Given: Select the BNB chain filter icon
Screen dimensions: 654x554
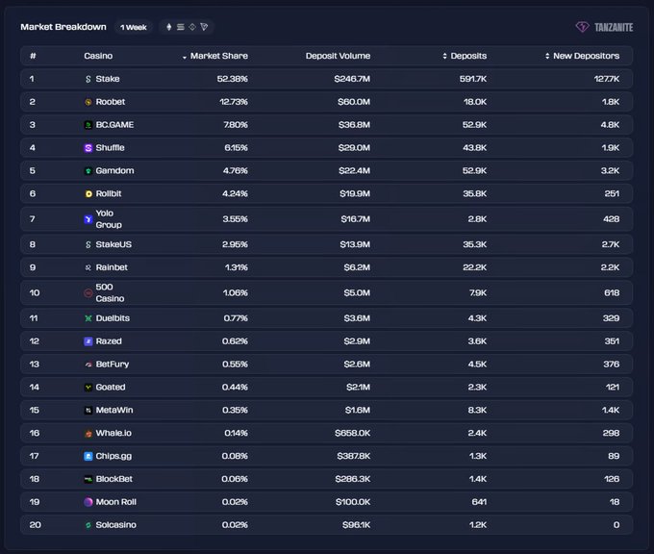Looking at the screenshot, I should [x=192, y=27].
